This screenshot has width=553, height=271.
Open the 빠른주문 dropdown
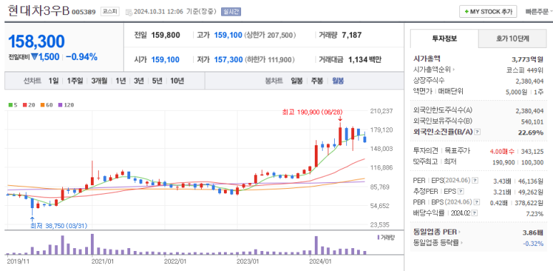tap(539, 11)
